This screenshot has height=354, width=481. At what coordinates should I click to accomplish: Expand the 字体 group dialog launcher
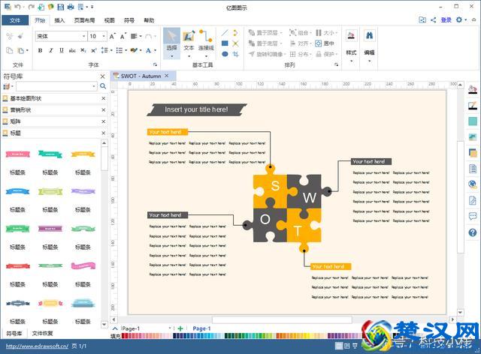pos(155,64)
